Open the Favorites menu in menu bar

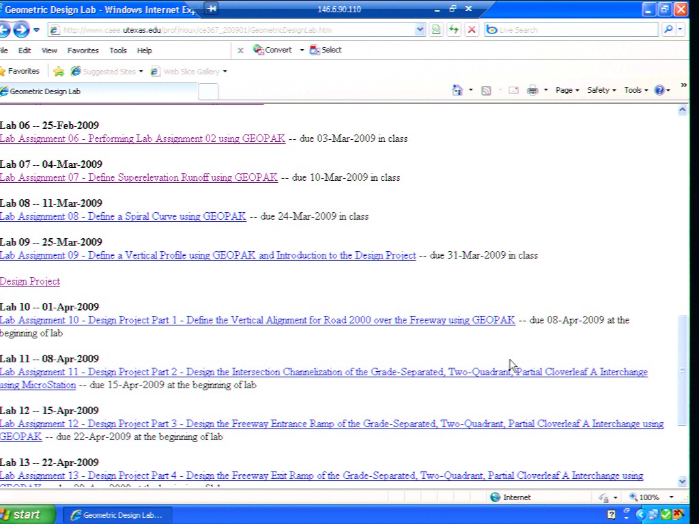83,50
